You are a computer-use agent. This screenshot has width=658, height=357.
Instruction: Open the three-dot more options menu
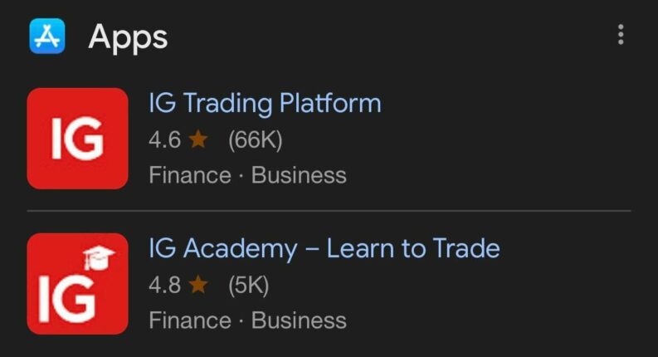620,35
